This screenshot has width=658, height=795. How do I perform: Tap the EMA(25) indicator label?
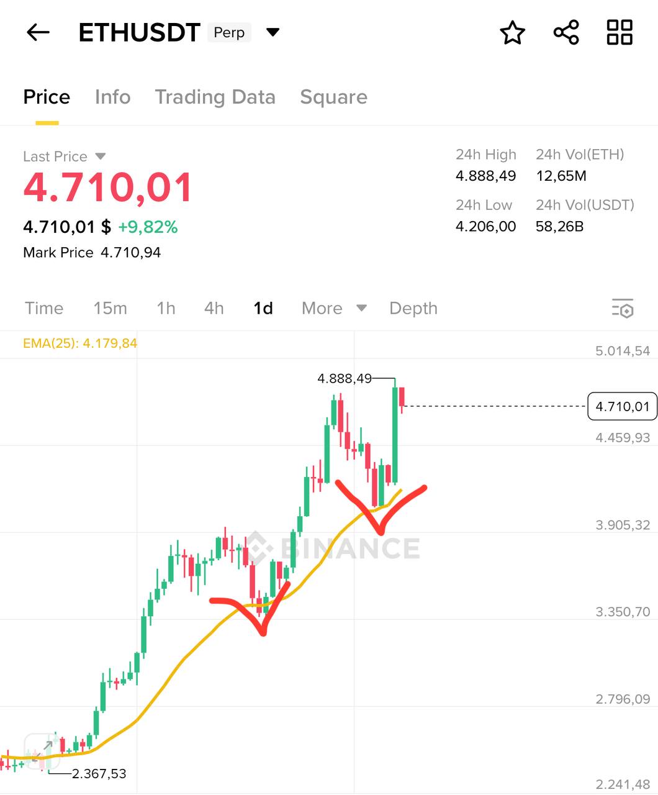79,343
